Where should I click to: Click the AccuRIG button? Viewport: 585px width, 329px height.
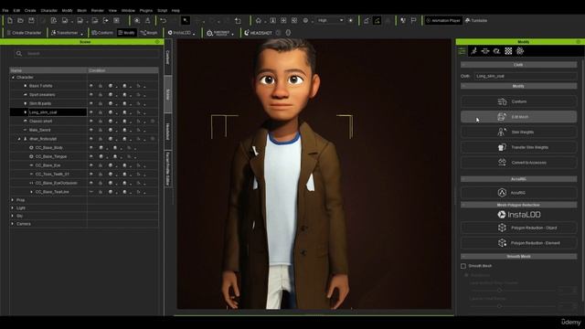click(x=518, y=193)
